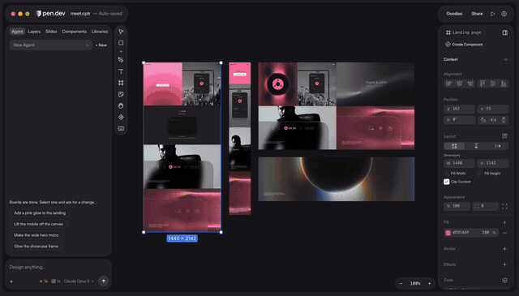Choose 'Glow the showcase frame' suggestion
The image size is (519, 296).
click(x=36, y=247)
